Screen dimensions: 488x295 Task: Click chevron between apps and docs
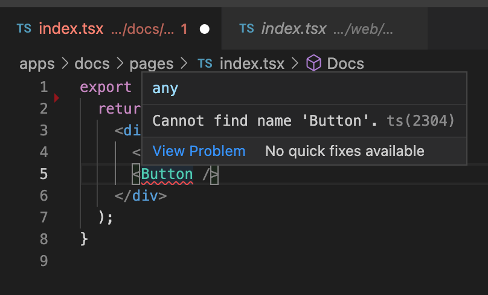point(65,63)
